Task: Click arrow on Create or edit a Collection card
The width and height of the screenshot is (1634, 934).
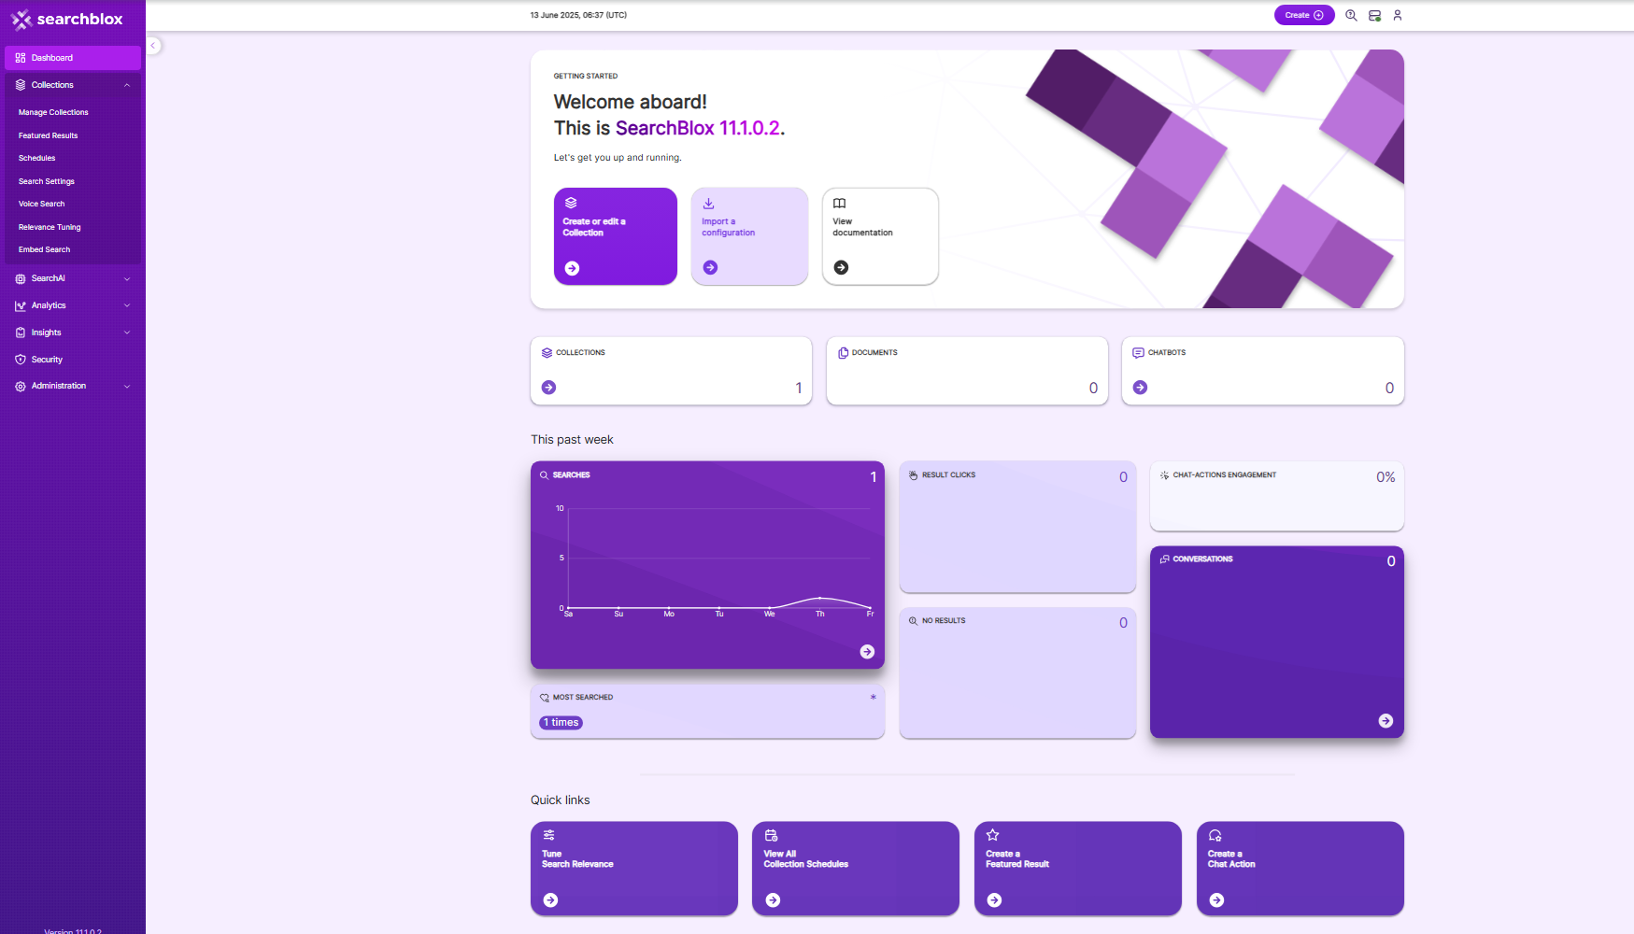Action: click(x=572, y=268)
